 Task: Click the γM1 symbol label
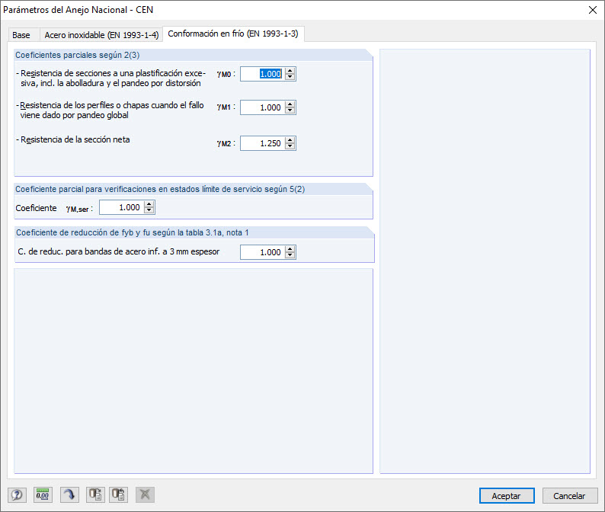[x=226, y=107]
